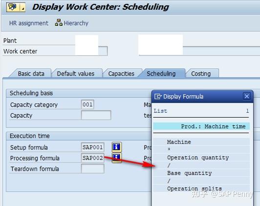Go to the Capacities tab
260x206 pixels.
(121, 74)
